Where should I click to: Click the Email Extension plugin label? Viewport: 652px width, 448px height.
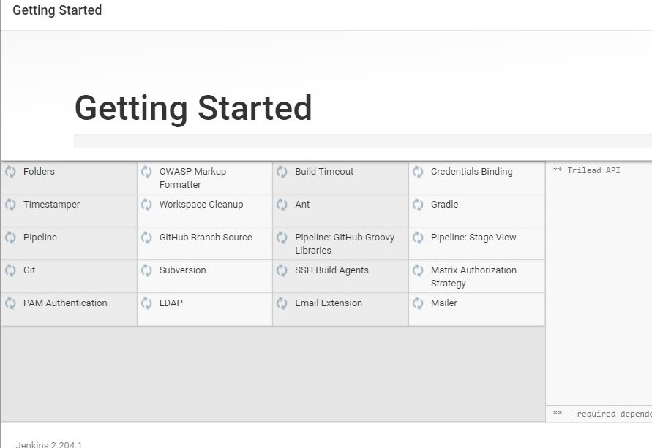(329, 303)
